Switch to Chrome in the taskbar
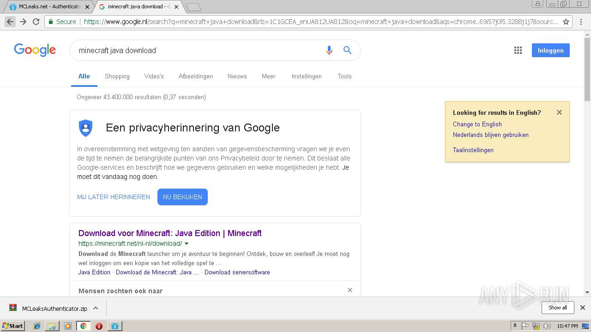 (83, 326)
